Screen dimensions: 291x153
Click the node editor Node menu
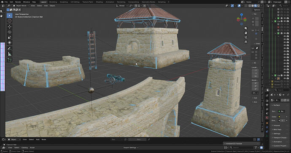pyautogui.click(x=44, y=140)
